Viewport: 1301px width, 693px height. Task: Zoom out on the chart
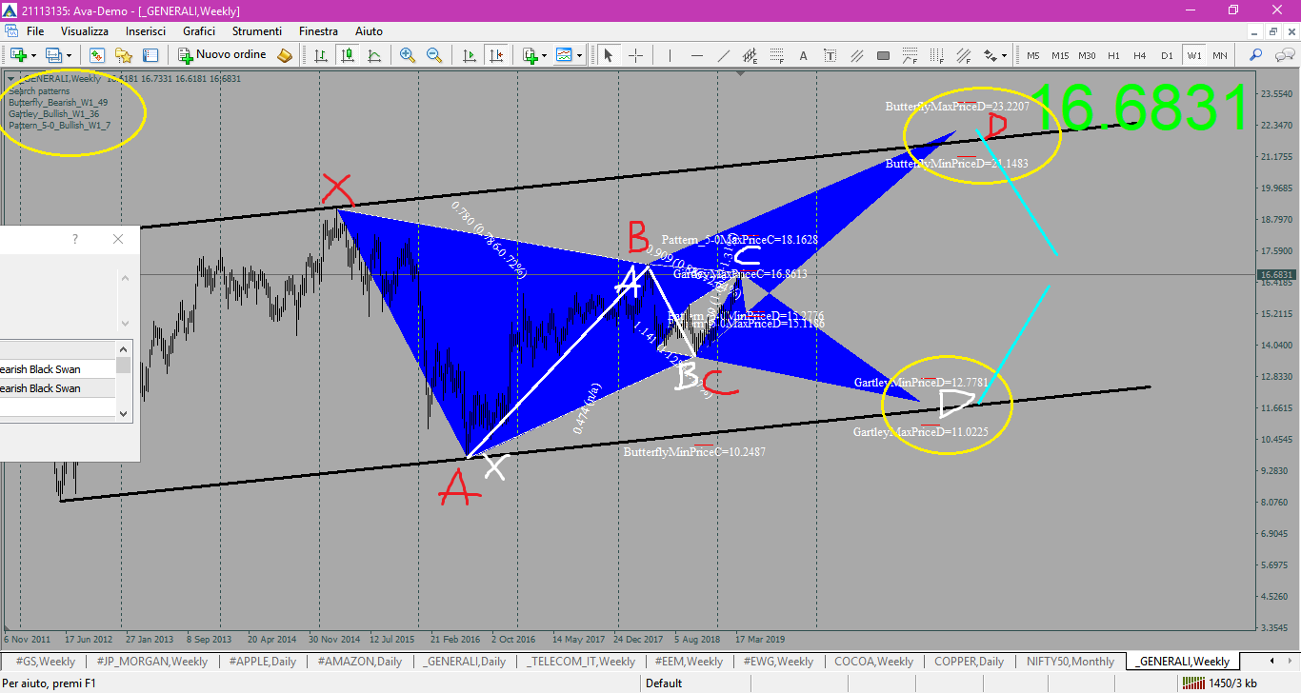(x=434, y=55)
